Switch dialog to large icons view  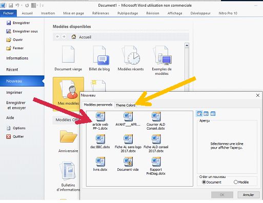coord(199,114)
